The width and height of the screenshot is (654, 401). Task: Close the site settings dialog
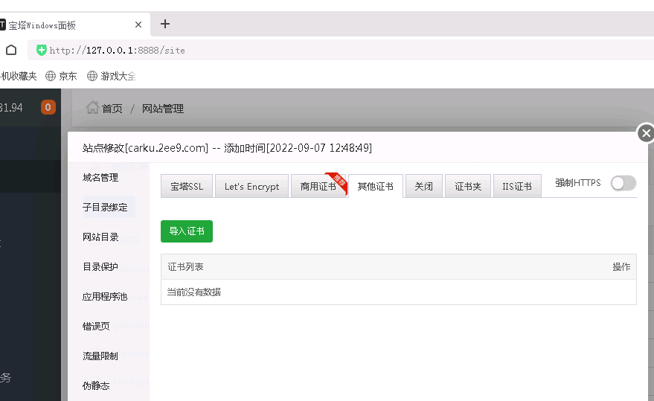[x=646, y=133]
